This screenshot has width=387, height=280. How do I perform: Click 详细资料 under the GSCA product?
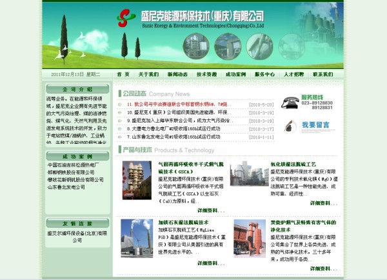(x=211, y=210)
